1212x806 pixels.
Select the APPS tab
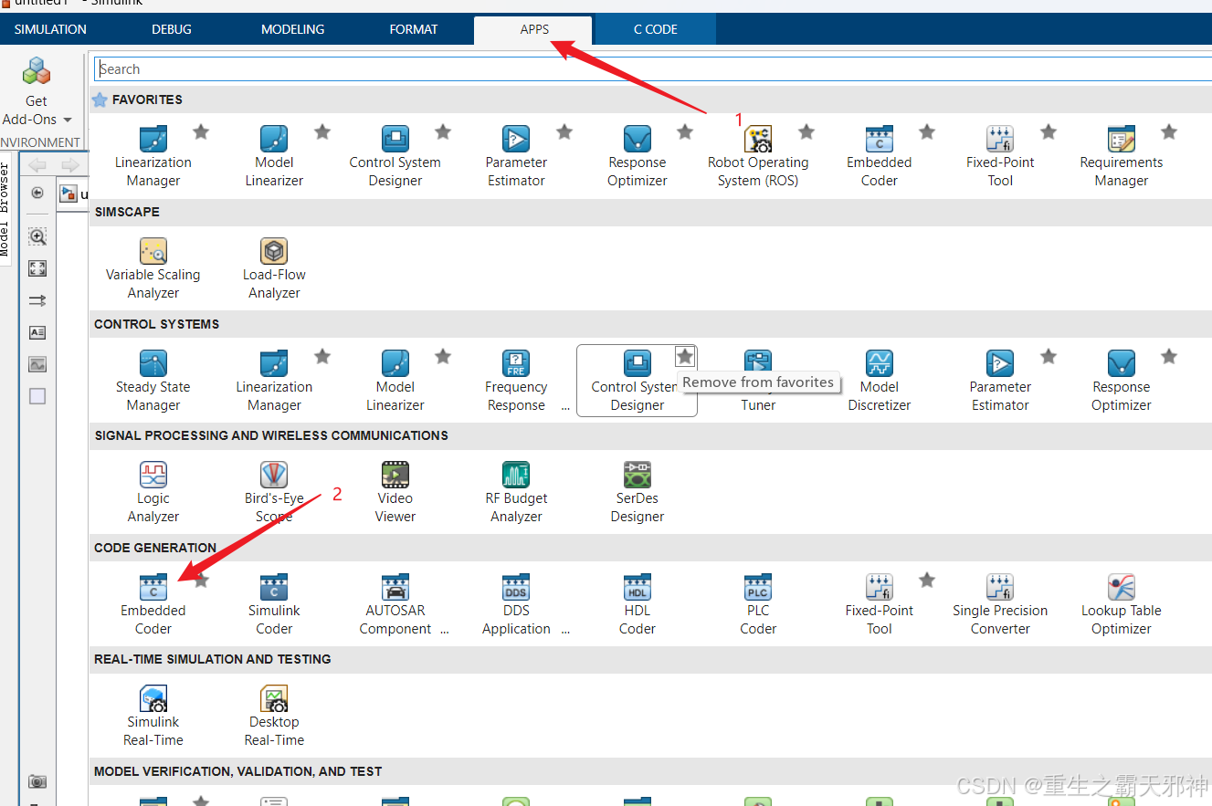533,29
